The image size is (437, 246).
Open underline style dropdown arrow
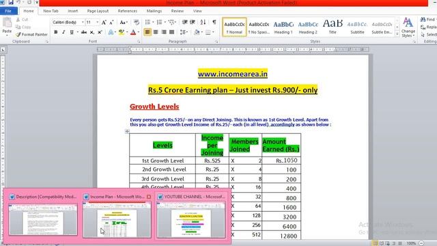click(x=77, y=32)
